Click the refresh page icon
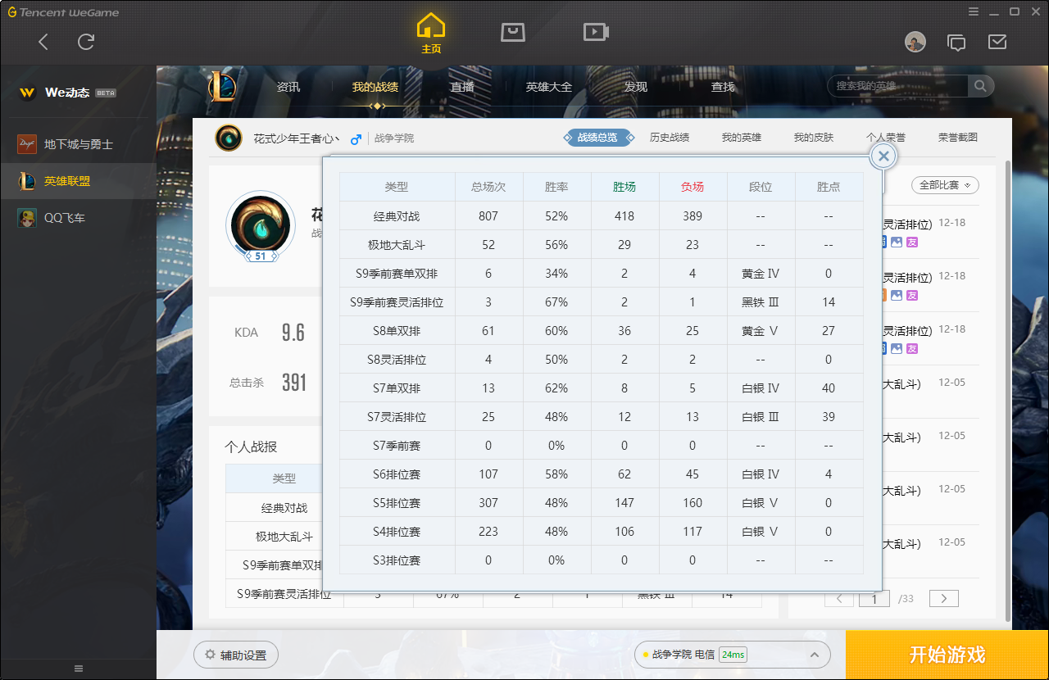This screenshot has width=1049, height=680. (86, 42)
